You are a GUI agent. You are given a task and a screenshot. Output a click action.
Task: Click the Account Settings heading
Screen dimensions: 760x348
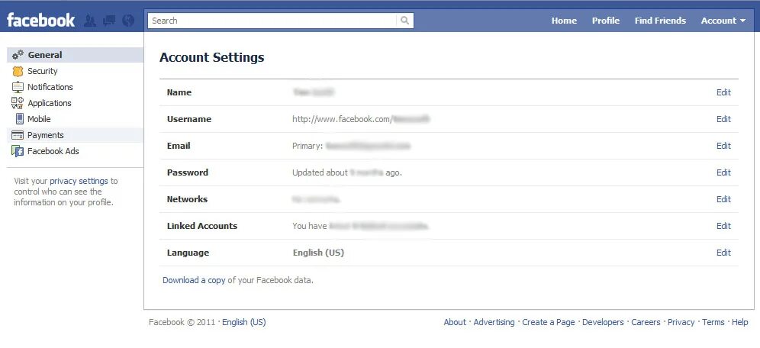[212, 57]
